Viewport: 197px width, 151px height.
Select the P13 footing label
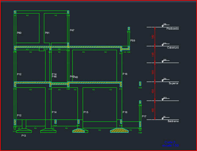click(24, 136)
